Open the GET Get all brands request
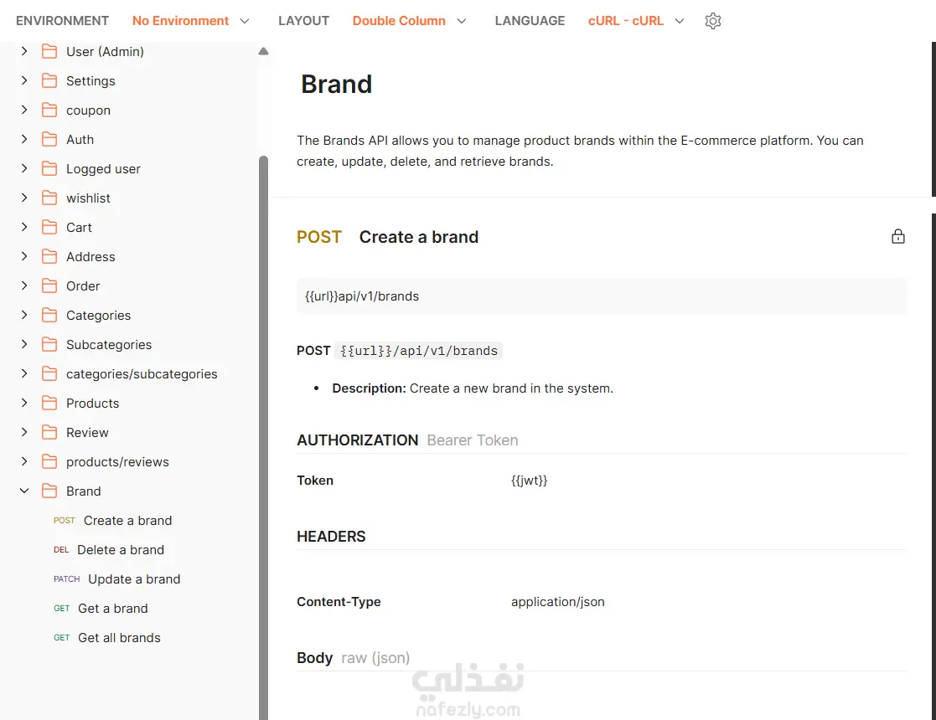This screenshot has width=936, height=720. point(119,638)
